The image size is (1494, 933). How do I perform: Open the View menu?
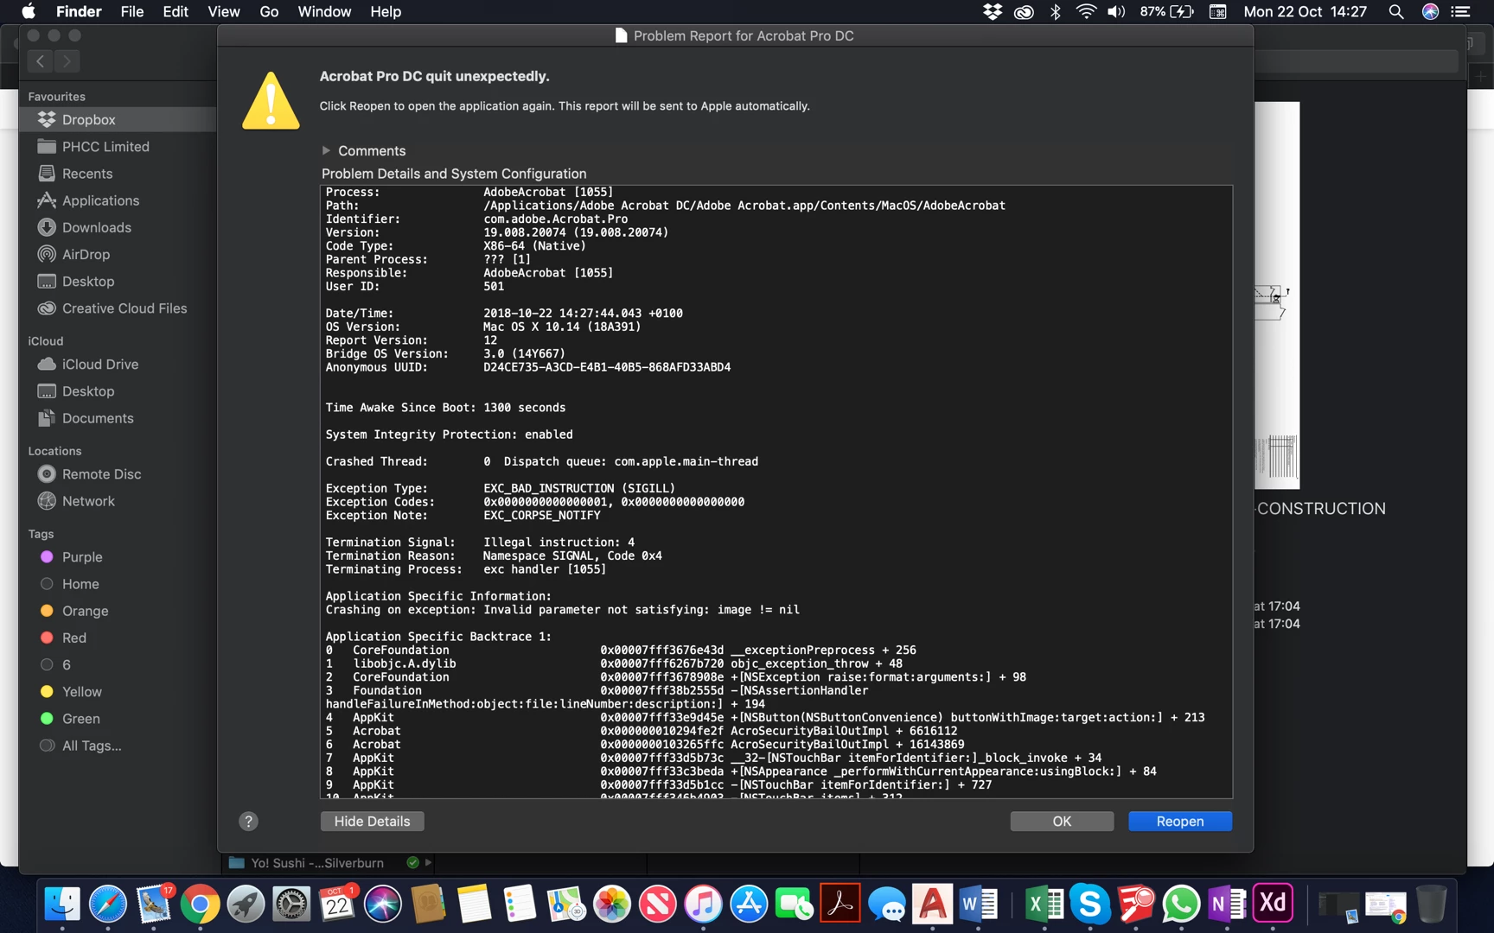point(224,11)
